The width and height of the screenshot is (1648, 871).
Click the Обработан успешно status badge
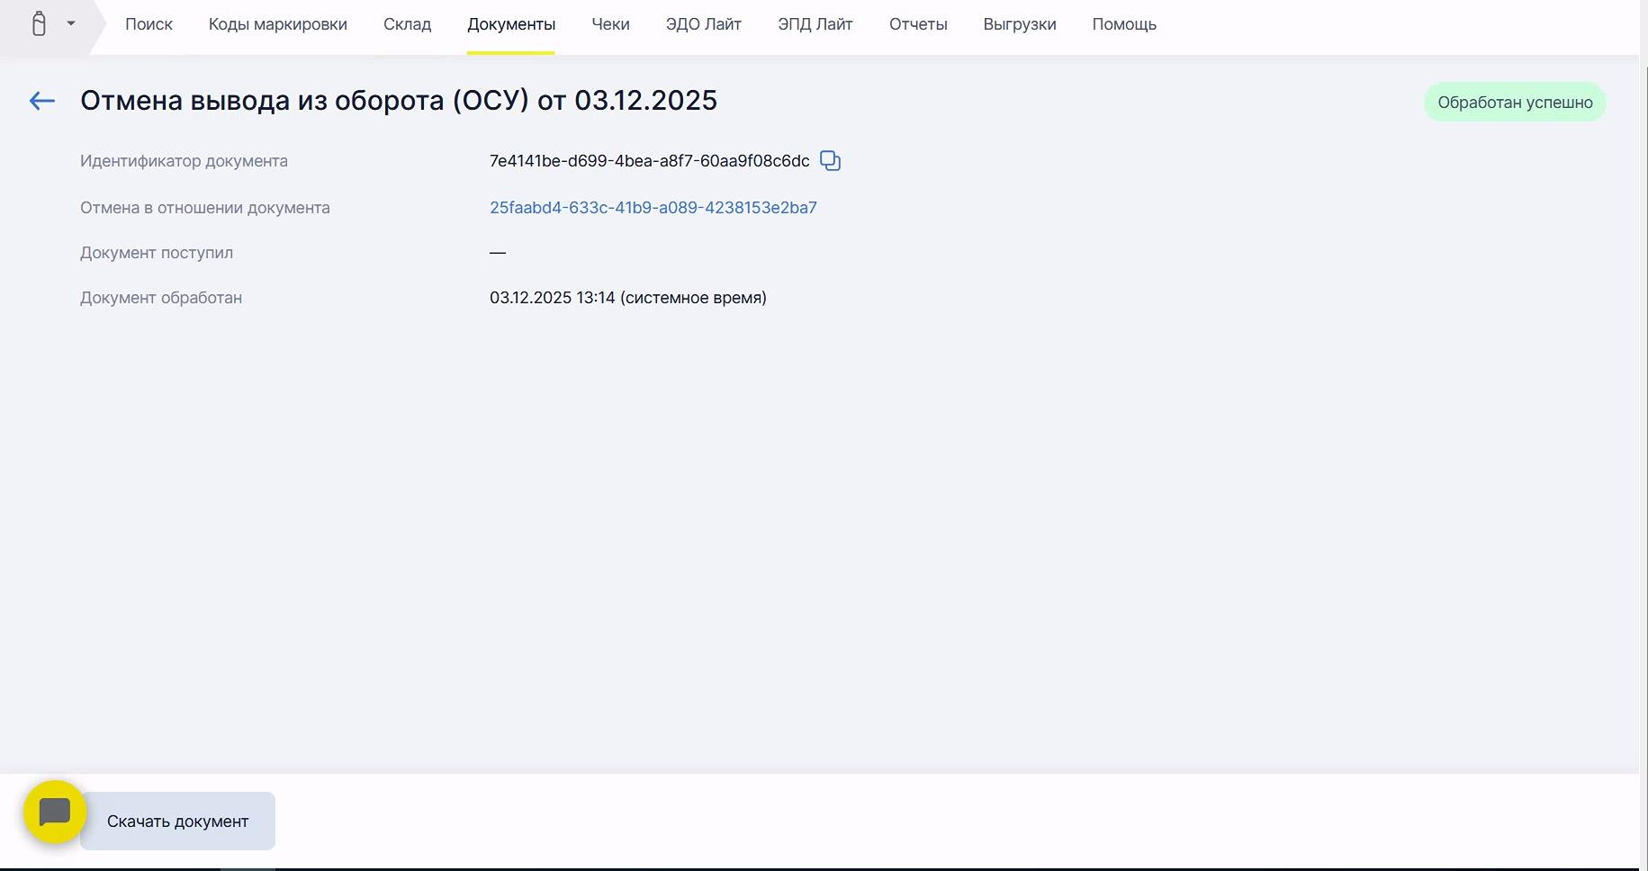[x=1514, y=103]
